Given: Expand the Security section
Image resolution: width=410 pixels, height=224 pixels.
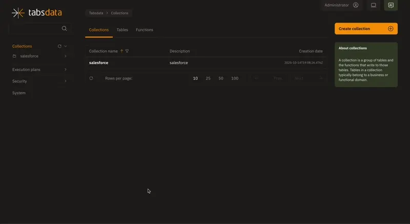Looking at the screenshot, I should tap(66, 81).
